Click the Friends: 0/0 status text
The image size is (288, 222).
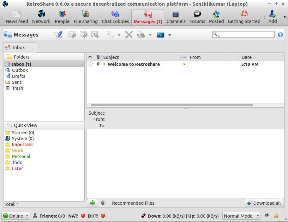(52, 216)
